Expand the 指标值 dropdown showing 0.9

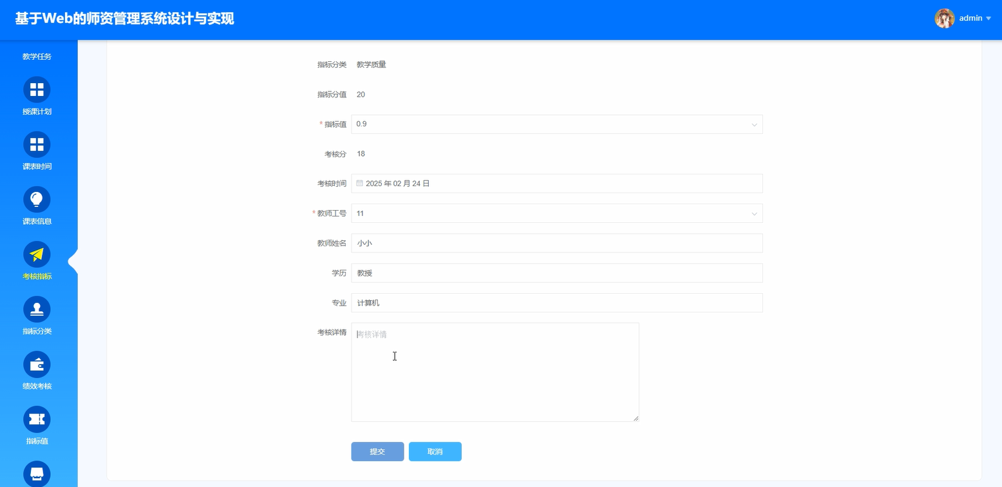click(557, 124)
